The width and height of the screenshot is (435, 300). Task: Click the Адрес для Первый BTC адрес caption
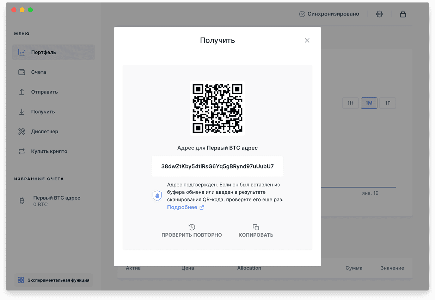click(x=217, y=148)
